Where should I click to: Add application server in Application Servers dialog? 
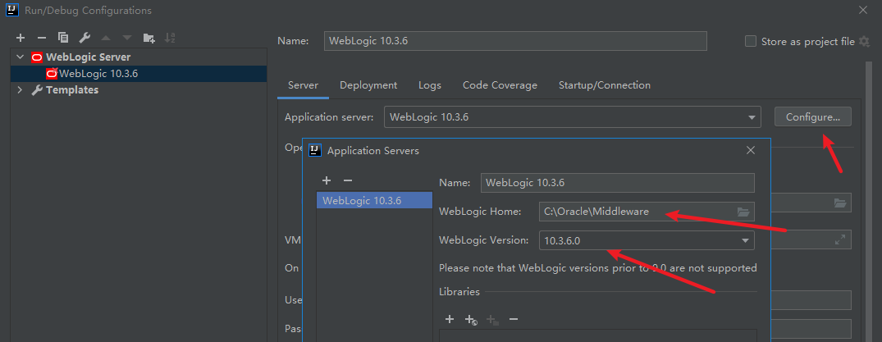point(327,180)
